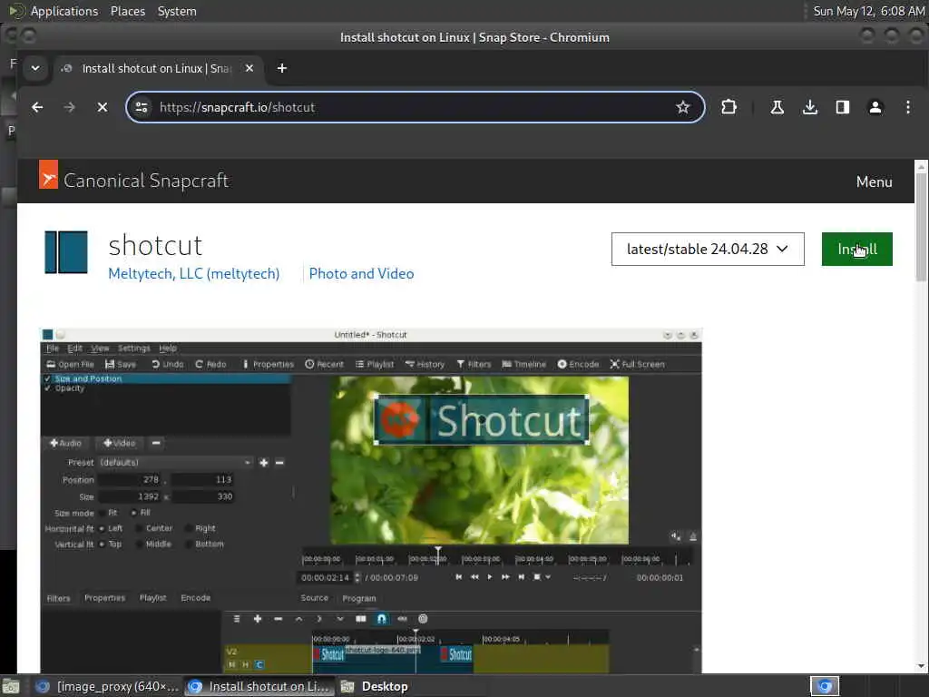Screen dimensions: 929x697
Task: Open the System menu
Action: click(x=177, y=11)
